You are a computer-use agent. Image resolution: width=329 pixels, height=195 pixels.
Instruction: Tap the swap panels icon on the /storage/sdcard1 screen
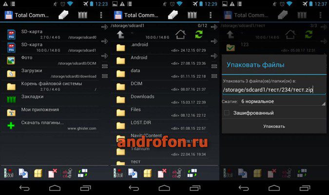tap(192, 173)
